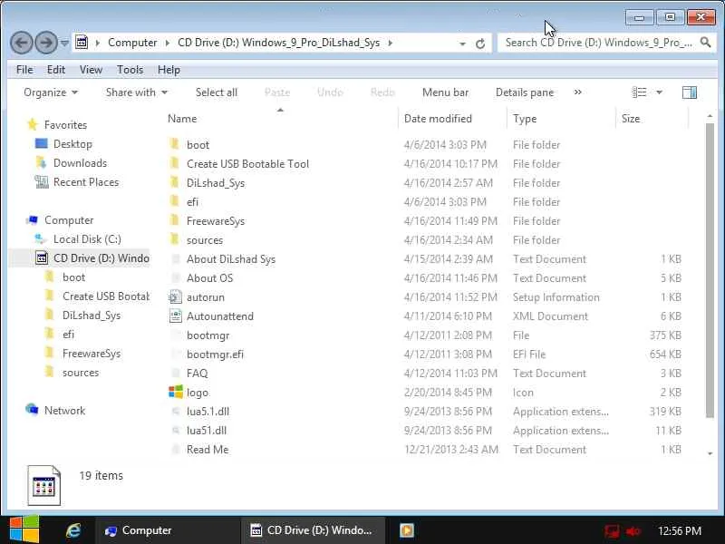Click the scrollbar down arrow
Viewport: 725px width, 544px height.
point(710,453)
